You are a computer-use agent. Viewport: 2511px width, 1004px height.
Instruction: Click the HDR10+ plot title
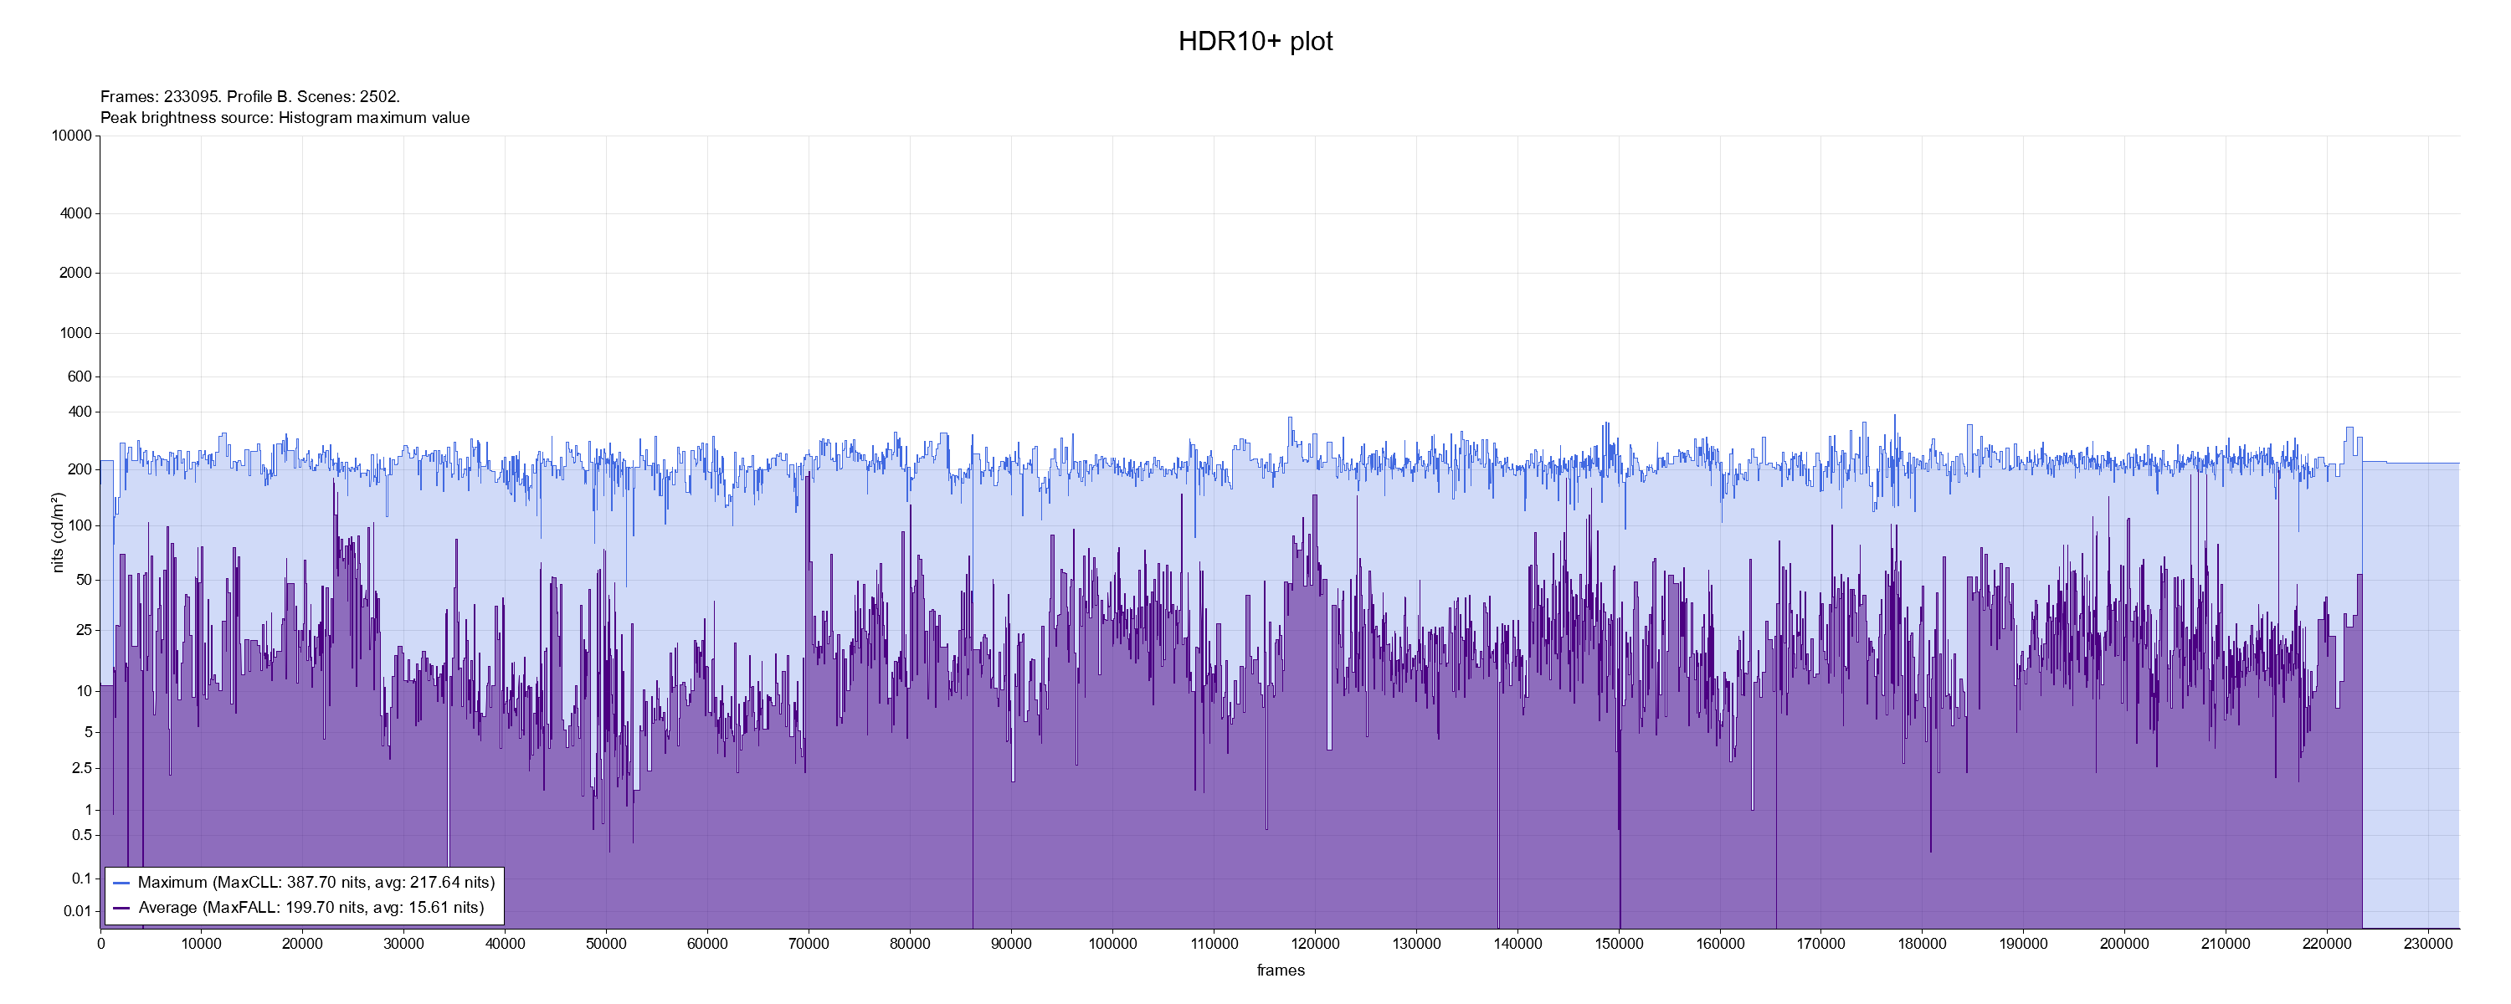tap(1255, 41)
